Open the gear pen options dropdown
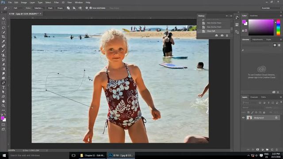The height and width of the screenshot is (159, 283). coord(87,8)
